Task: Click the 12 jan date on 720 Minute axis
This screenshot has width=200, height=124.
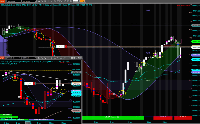Action: (63, 123)
